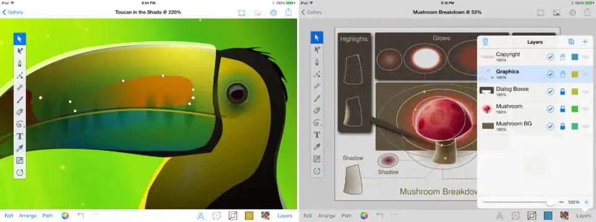The width and height of the screenshot is (596, 222).
Task: Choose the Text tool in the Toucan window
Action: point(20,136)
